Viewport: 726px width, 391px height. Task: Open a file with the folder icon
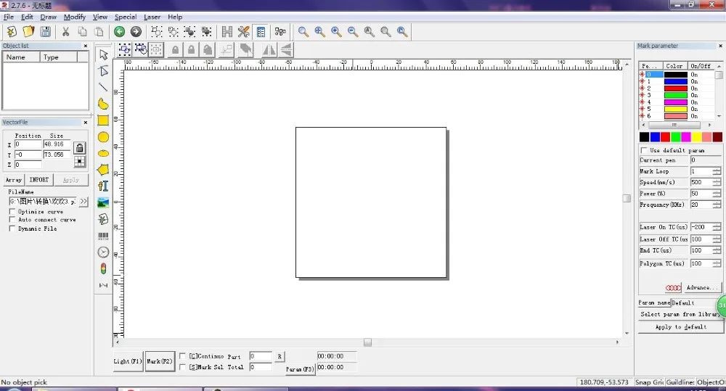[28, 31]
